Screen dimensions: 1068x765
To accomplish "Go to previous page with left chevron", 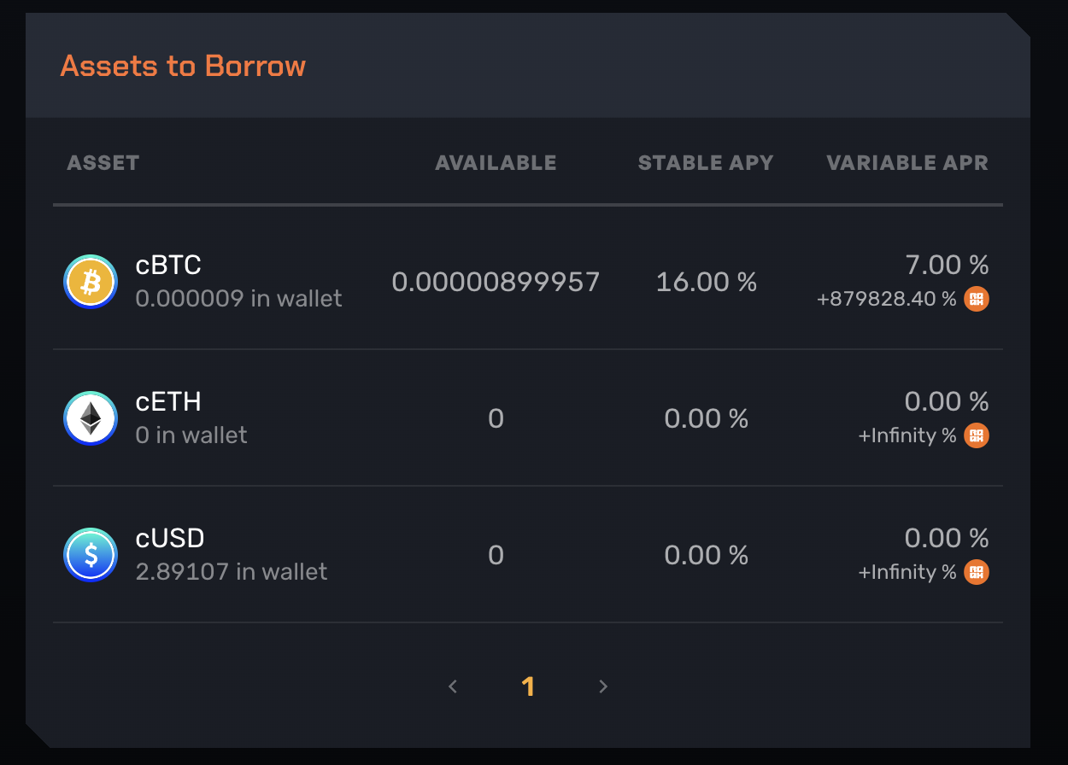I will click(454, 686).
